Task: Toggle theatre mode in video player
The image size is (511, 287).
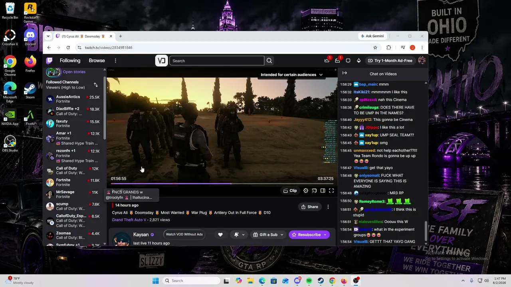Action: 323,191
